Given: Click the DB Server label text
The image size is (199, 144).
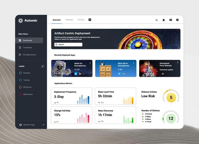Looking at the screenshot, I should point(27,87).
